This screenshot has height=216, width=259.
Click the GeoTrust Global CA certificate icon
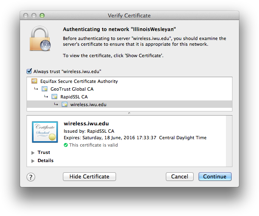click(x=45, y=89)
